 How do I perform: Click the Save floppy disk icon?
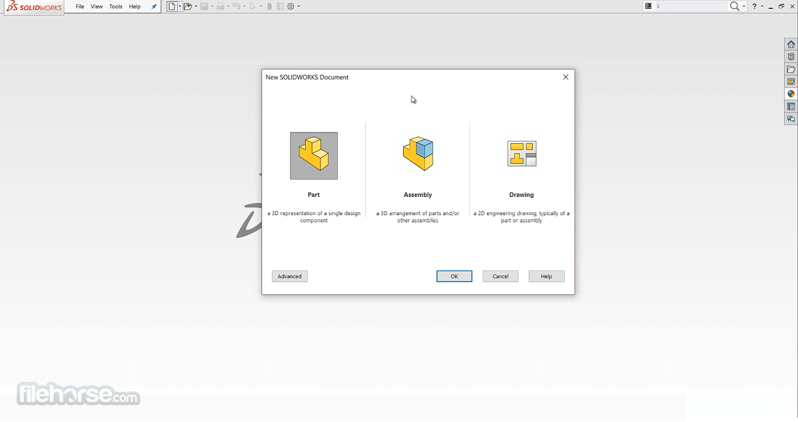[204, 7]
